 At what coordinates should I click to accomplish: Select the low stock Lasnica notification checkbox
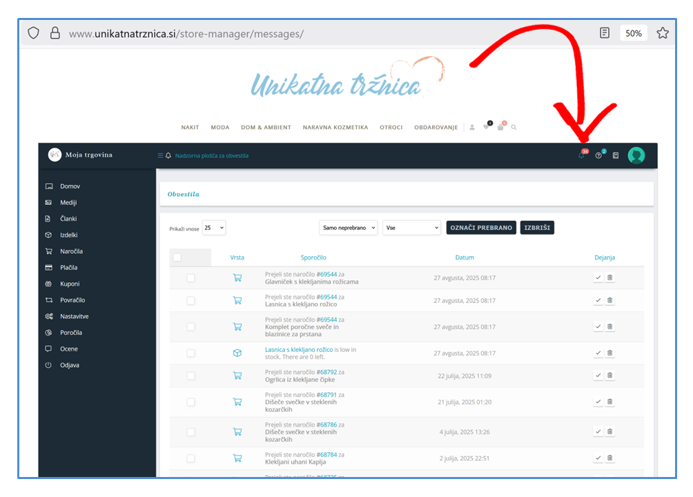[191, 353]
